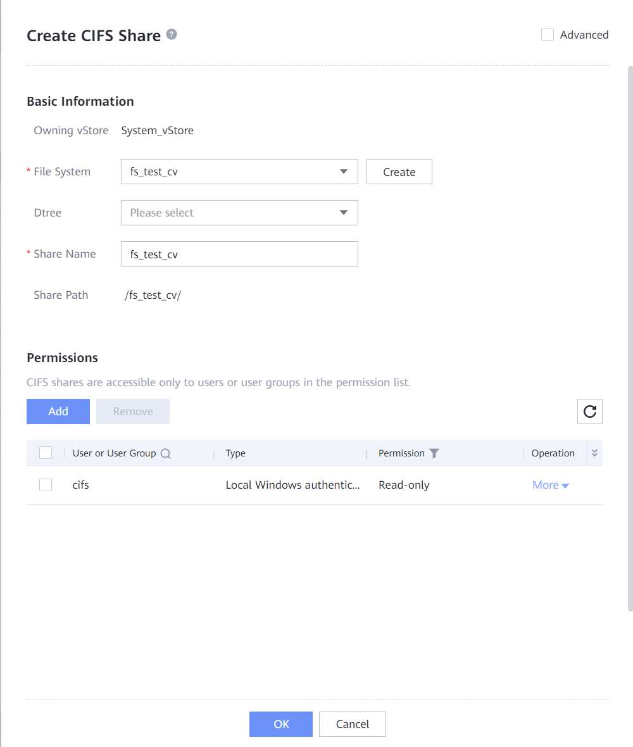Image resolution: width=633 pixels, height=747 pixels.
Task: Enable the Advanced checkbox
Action: tap(548, 35)
